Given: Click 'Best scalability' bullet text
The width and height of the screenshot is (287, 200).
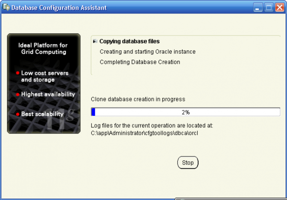Looking at the screenshot, I should click(x=42, y=114).
